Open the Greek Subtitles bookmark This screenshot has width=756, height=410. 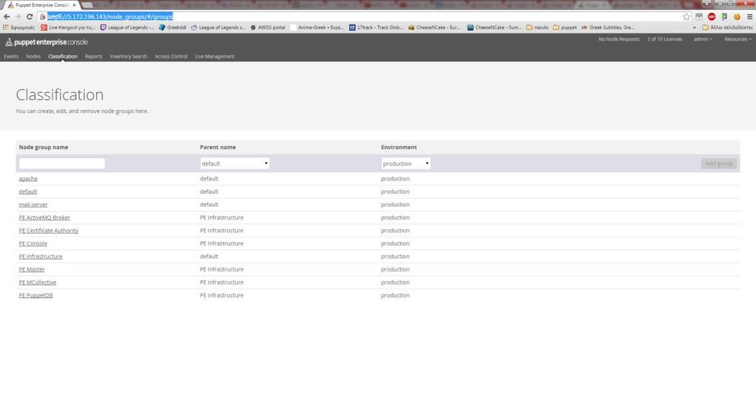coord(608,27)
